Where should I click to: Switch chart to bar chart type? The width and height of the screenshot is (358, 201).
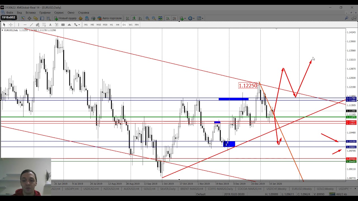coord(128,18)
